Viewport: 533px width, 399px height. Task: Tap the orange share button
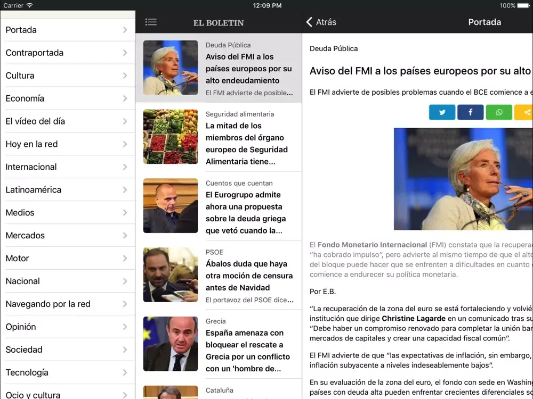(524, 112)
